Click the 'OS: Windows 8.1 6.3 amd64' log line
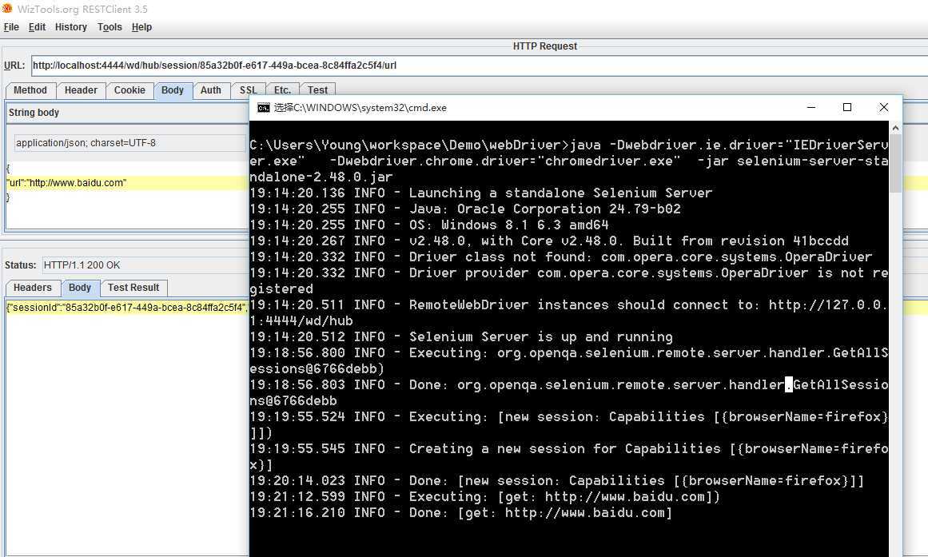 [x=429, y=225]
